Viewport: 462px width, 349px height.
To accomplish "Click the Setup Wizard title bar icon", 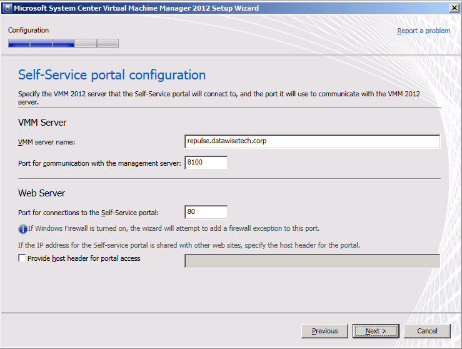I will click(8, 8).
